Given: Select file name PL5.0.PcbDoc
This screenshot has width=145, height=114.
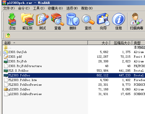Looking at the screenshot, I should (x=19, y=71).
